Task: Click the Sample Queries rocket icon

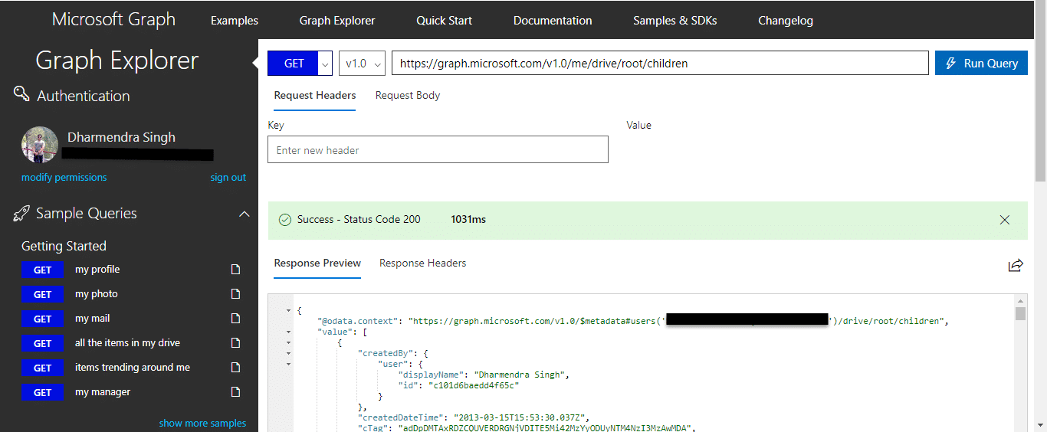Action: click(21, 214)
